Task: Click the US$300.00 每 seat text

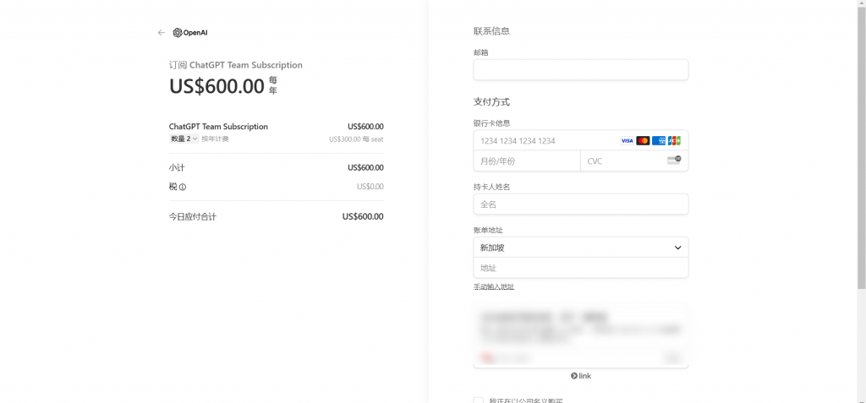Action: pyautogui.click(x=356, y=139)
